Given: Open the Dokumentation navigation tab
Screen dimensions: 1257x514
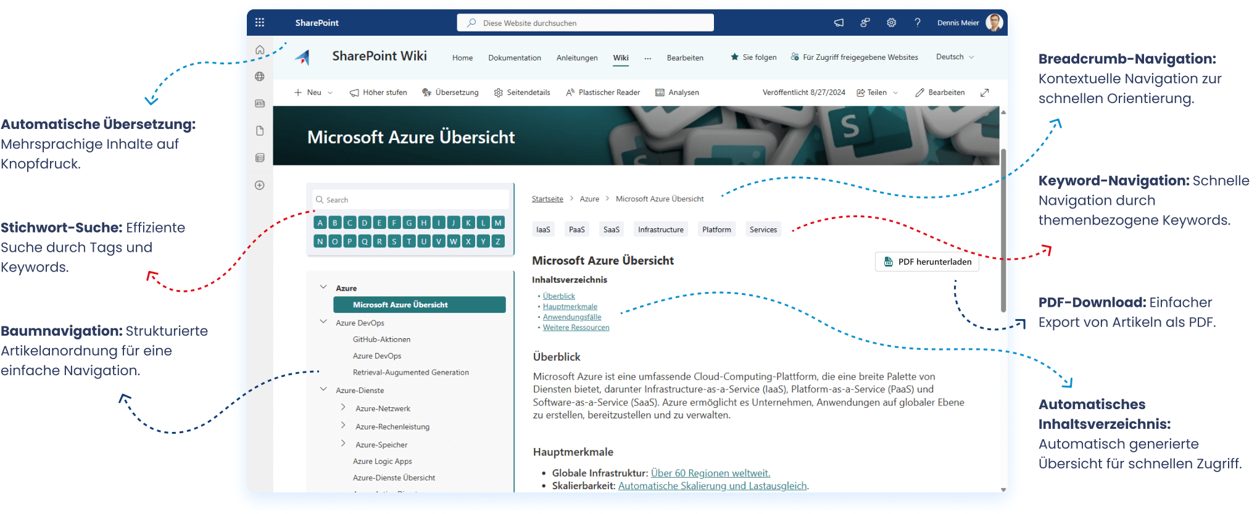Looking at the screenshot, I should (515, 58).
